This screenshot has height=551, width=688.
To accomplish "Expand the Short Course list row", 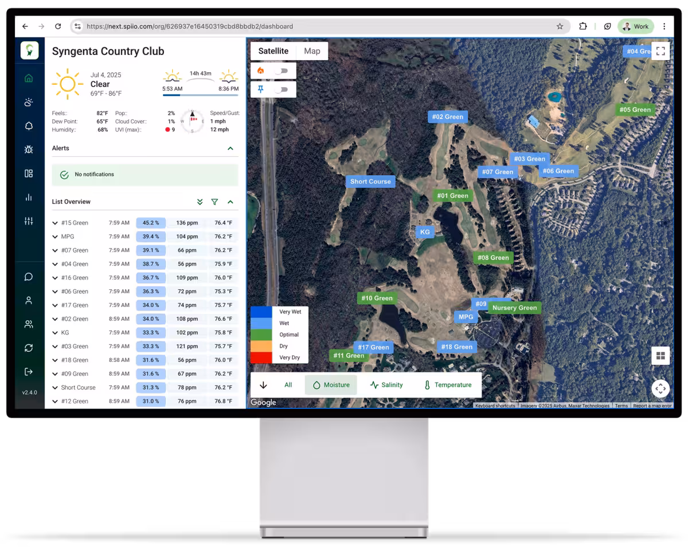I will (x=55, y=388).
